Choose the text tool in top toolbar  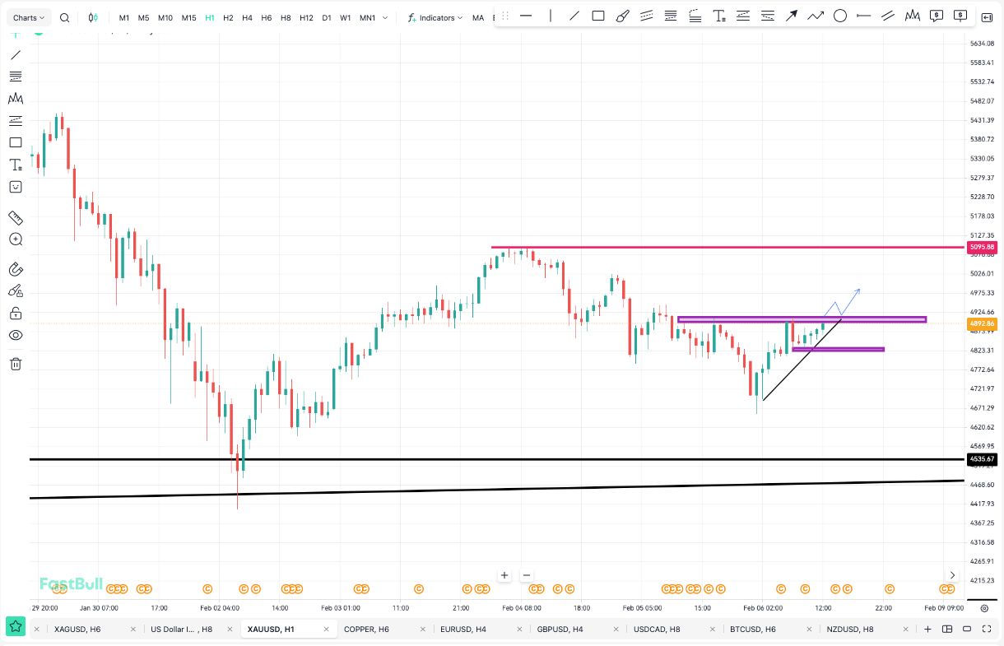[719, 16]
